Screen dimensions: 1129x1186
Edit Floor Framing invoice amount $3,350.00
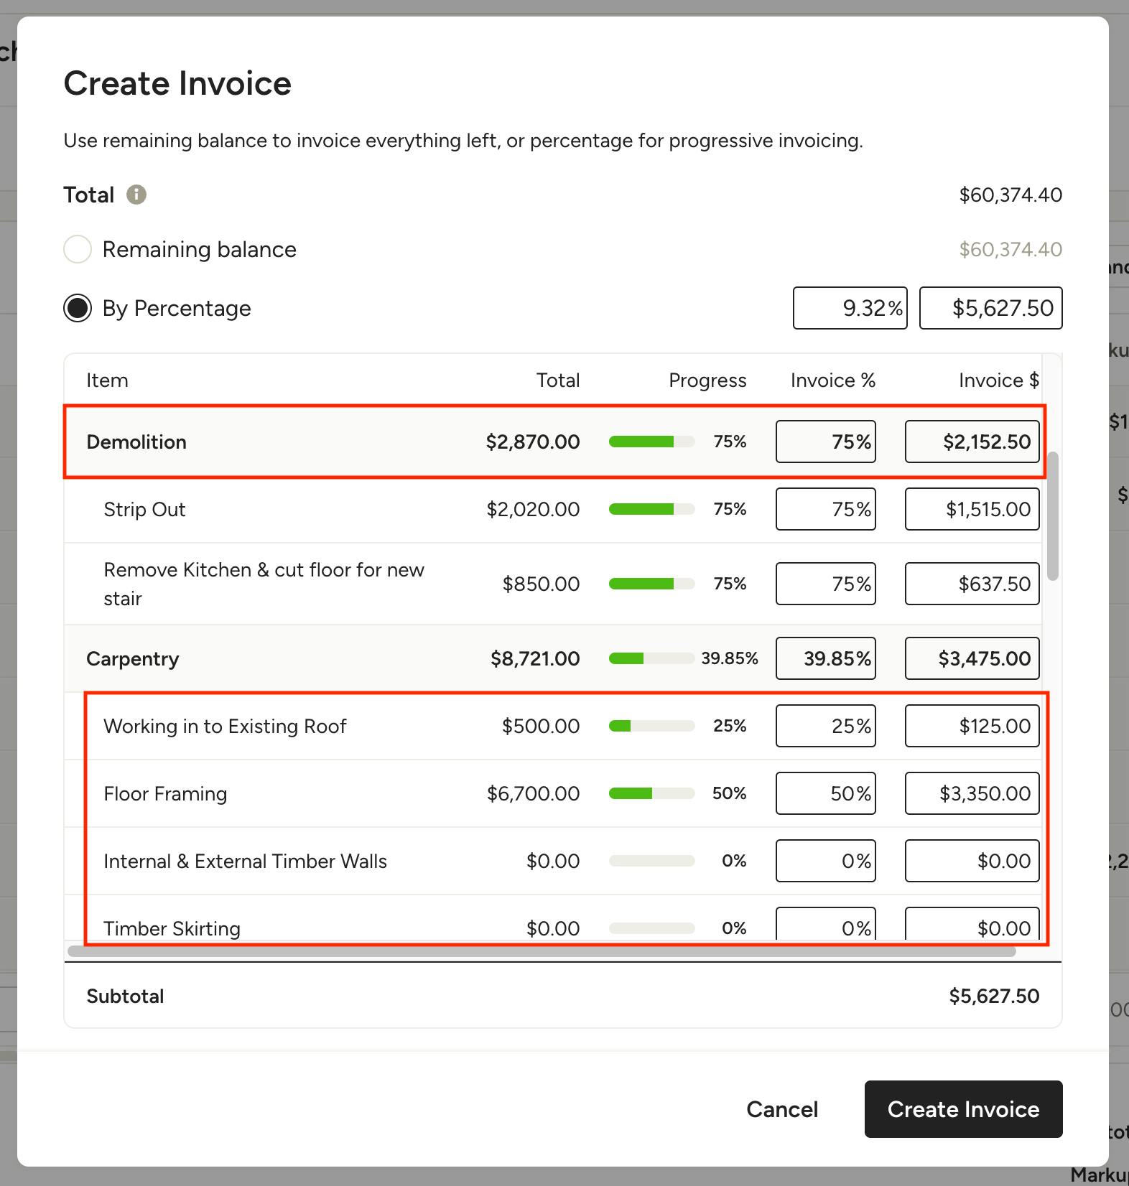tap(972, 793)
